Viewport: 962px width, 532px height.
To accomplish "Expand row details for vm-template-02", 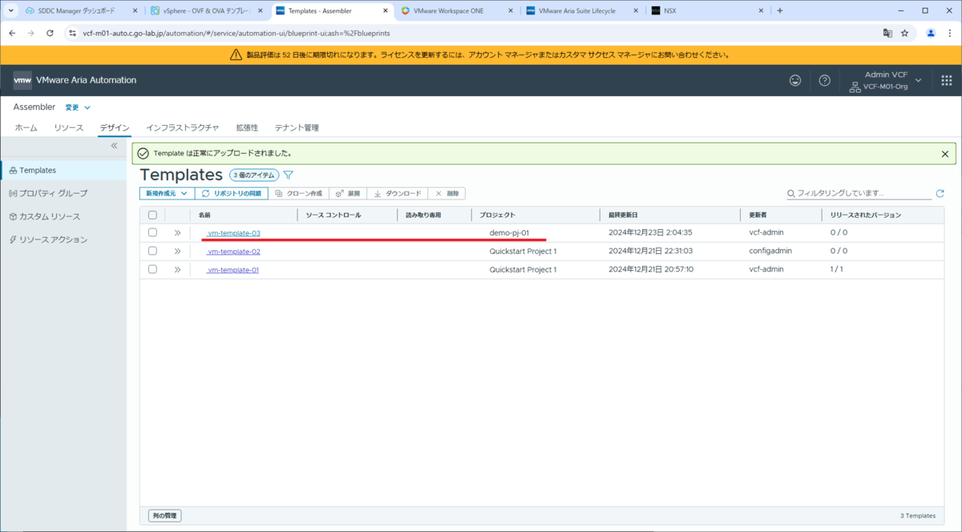I will coord(177,251).
